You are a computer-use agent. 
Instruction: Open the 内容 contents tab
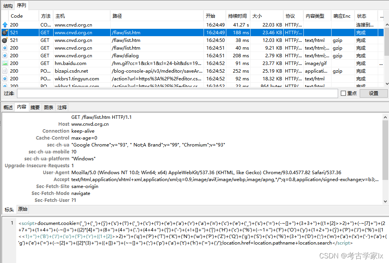pyautogui.click(x=22, y=107)
